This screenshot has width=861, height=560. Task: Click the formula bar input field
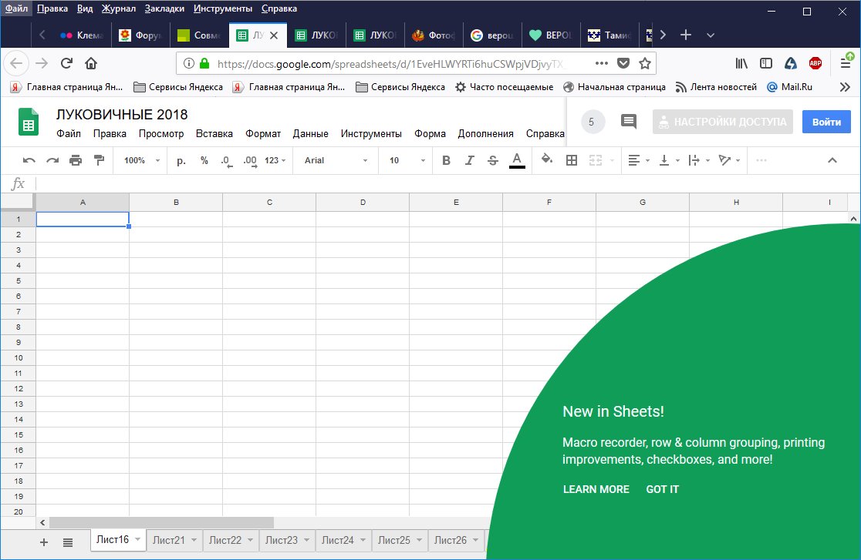click(x=432, y=183)
